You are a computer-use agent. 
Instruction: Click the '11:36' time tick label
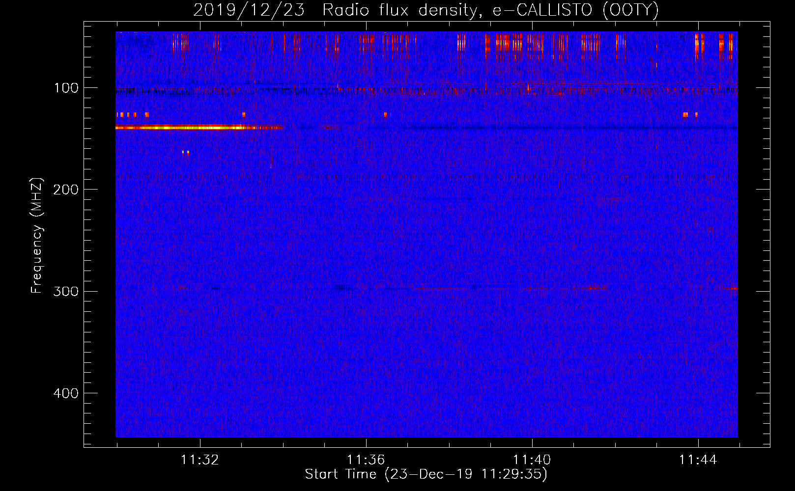point(366,460)
